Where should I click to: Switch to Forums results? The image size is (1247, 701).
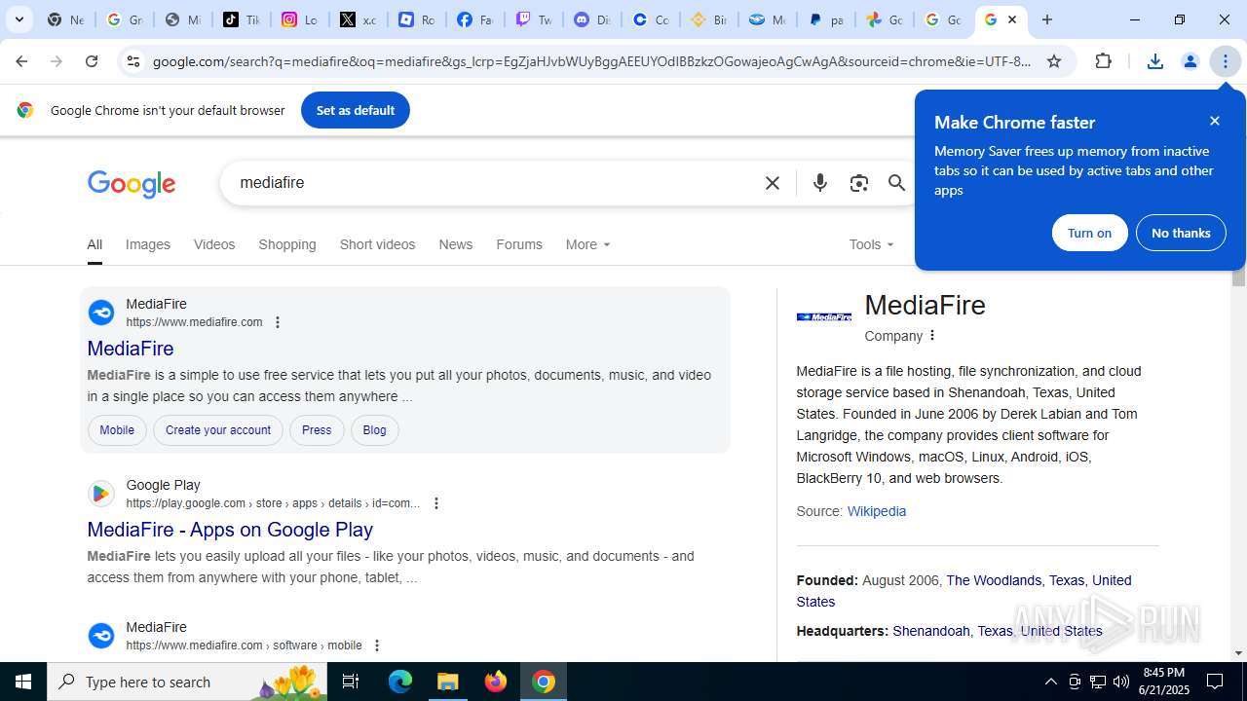519,244
